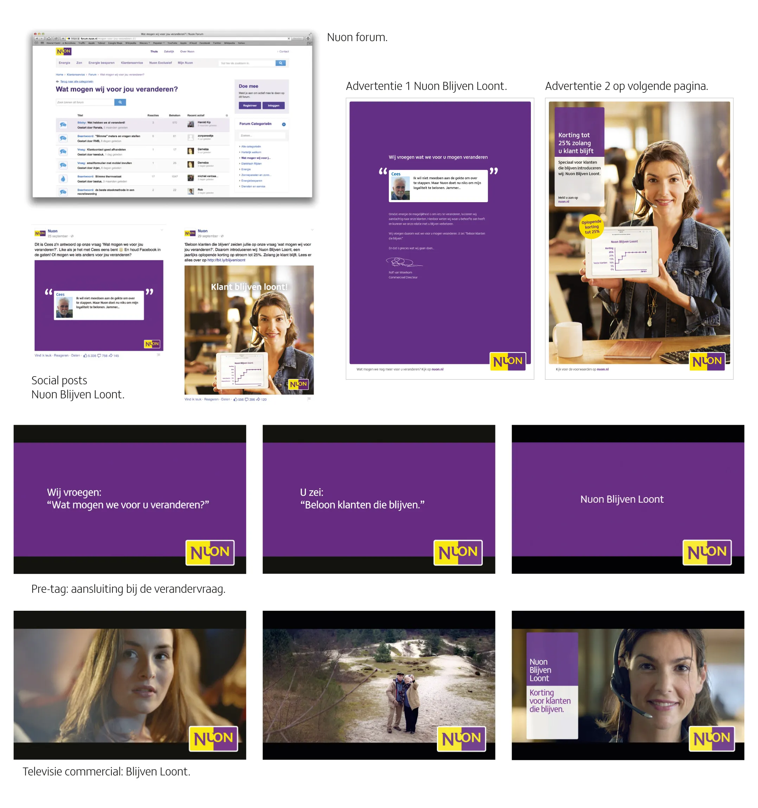Click the Nuon logo on forum page
Viewport: 758px width, 808px height.
pos(64,52)
